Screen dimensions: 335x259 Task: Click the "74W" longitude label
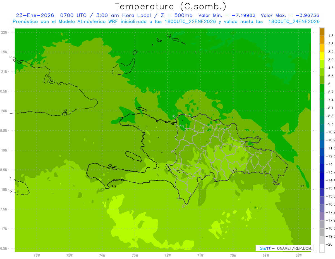tap(102, 255)
